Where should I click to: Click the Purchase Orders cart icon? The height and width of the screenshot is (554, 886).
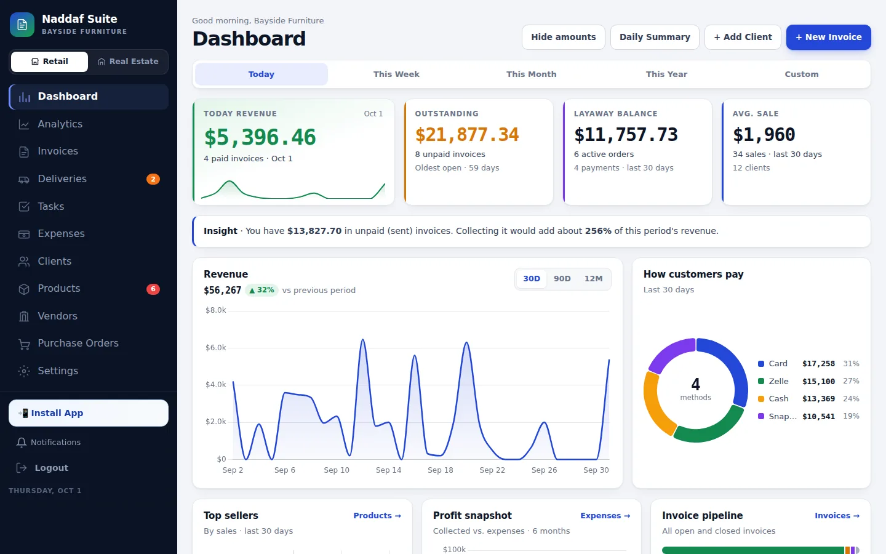(x=24, y=343)
